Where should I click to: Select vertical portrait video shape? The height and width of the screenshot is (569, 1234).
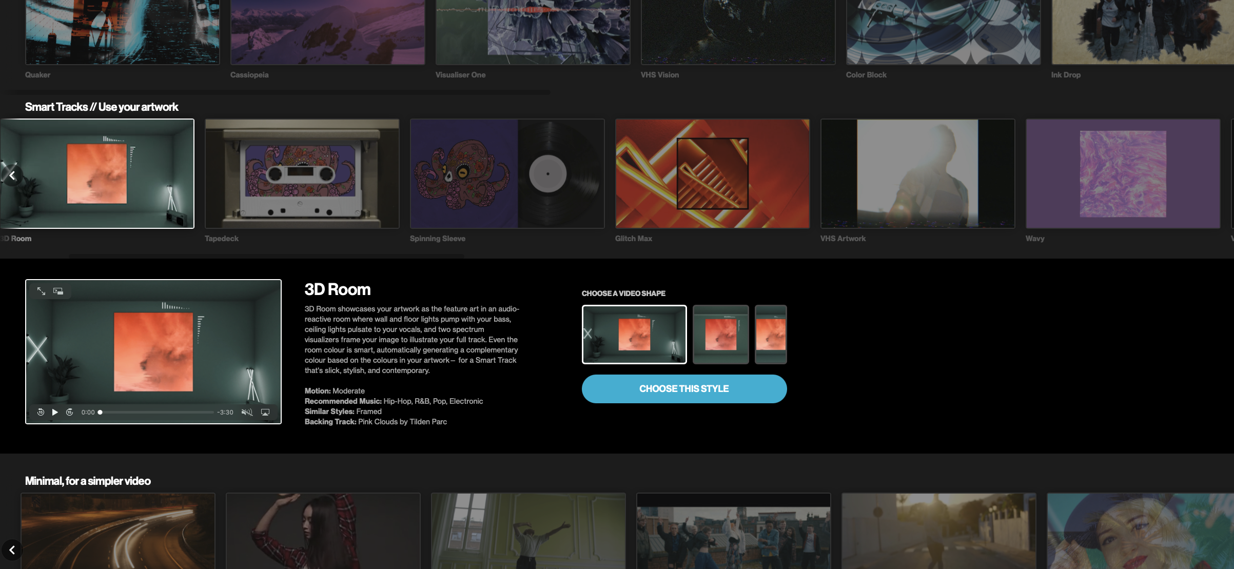[771, 335]
